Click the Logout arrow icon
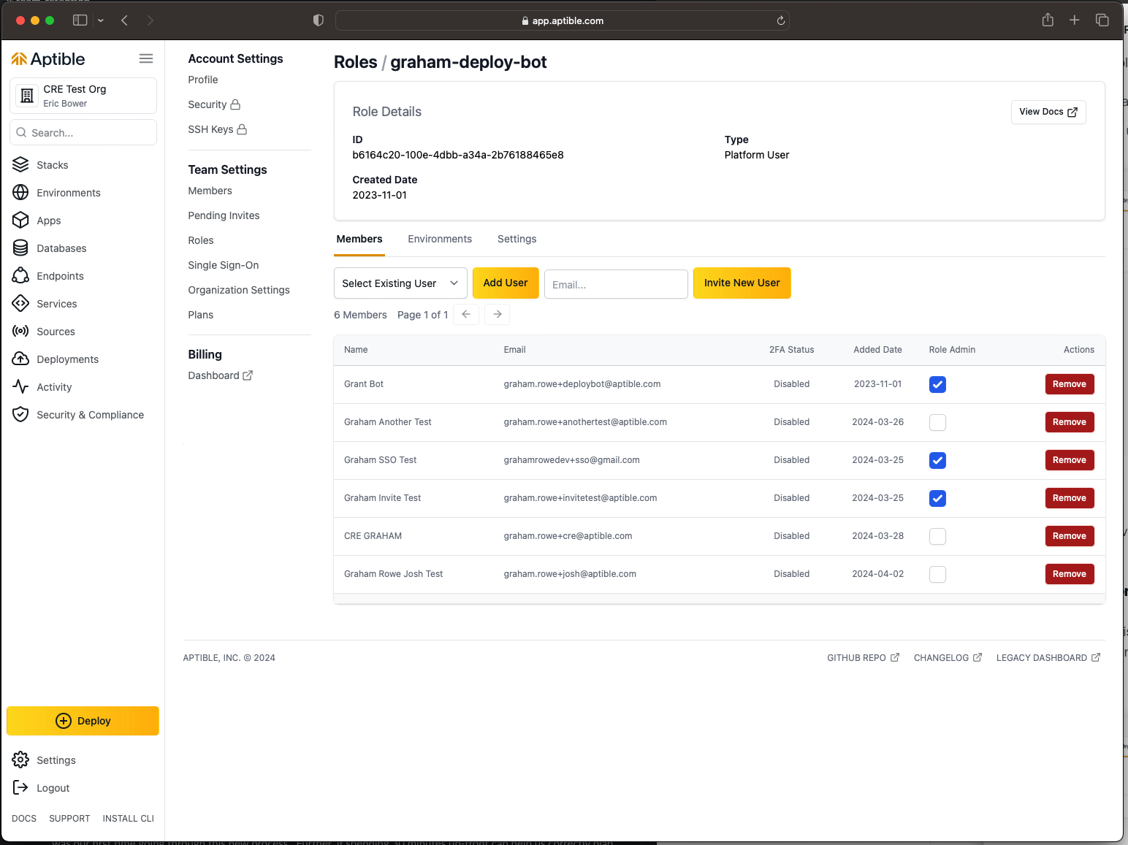The width and height of the screenshot is (1128, 845). (x=20, y=788)
